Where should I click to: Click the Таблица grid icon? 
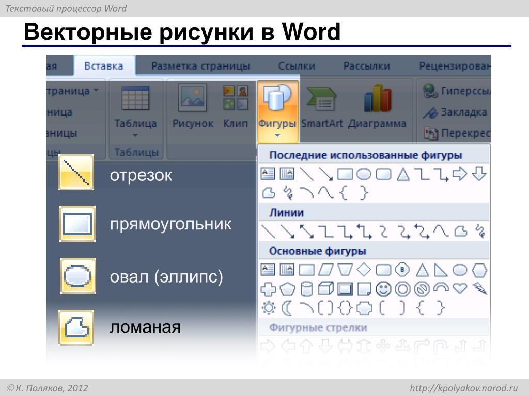135,98
